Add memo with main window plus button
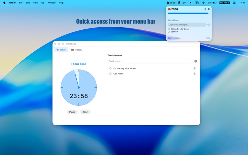This screenshot has height=155, width=248. [x=196, y=61]
